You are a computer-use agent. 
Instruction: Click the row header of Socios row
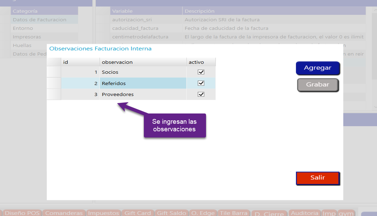pyautogui.click(x=54, y=72)
